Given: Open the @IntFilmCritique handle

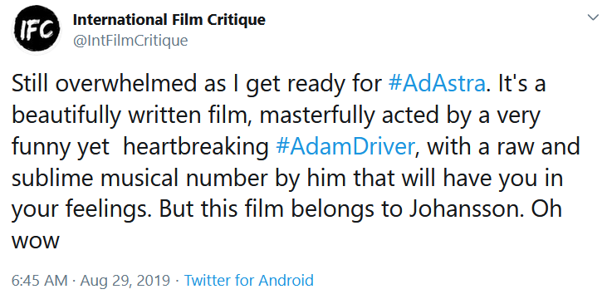Looking at the screenshot, I should coord(130,41).
